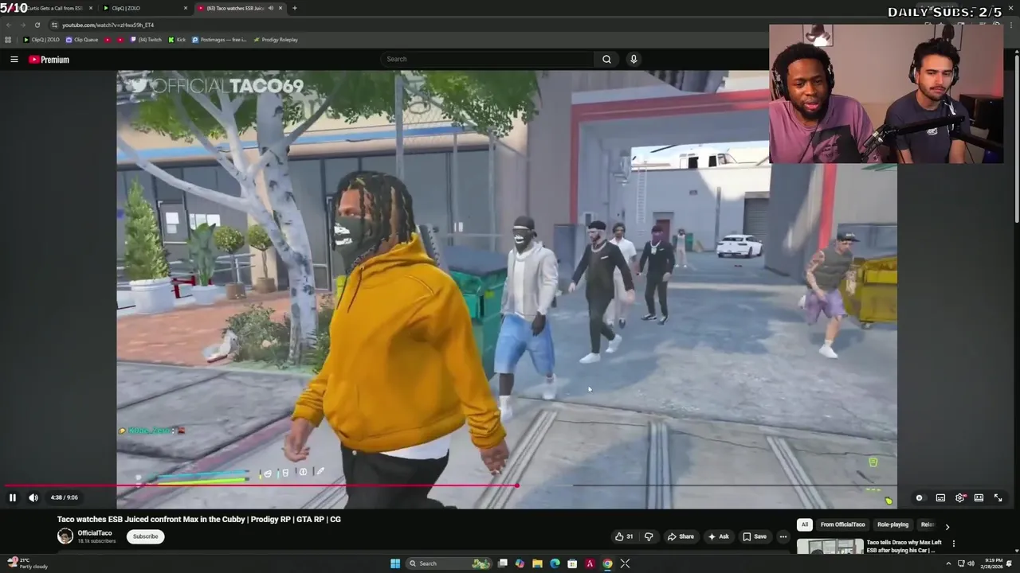1020x573 pixels.
Task: Open the weather widget showing Partly cloudy
Action: [29, 563]
